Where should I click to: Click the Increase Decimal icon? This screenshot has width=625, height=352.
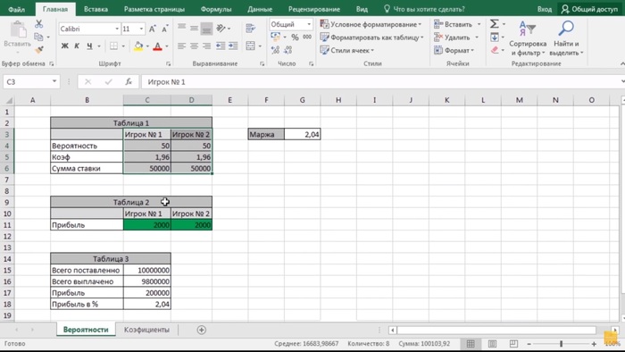tap(275, 50)
